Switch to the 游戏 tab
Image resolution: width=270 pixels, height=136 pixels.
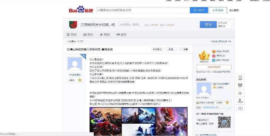point(121,35)
